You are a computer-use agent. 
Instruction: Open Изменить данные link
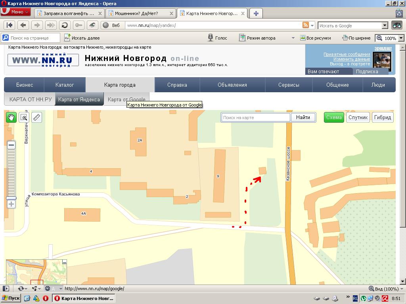point(352,59)
